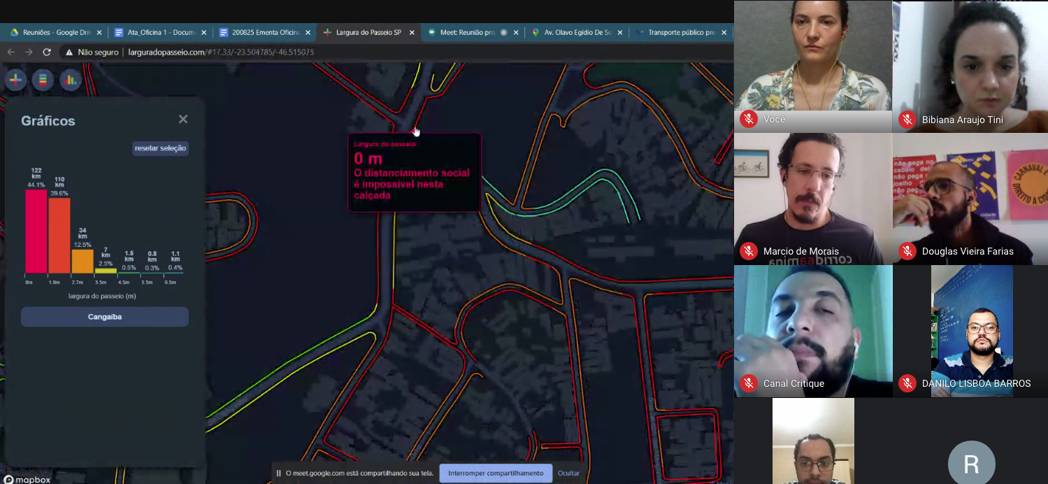Open the colored stripes legend icon
The width and height of the screenshot is (1048, 484).
click(43, 80)
